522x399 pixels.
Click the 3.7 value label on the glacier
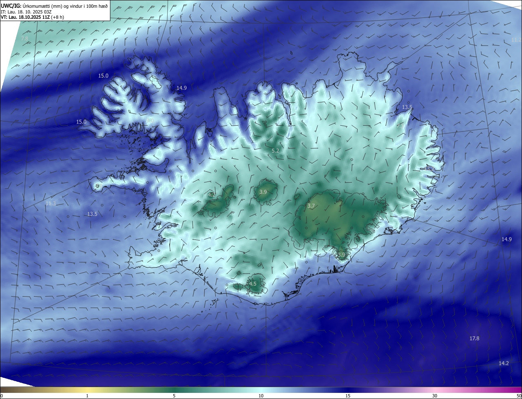pos(311,206)
